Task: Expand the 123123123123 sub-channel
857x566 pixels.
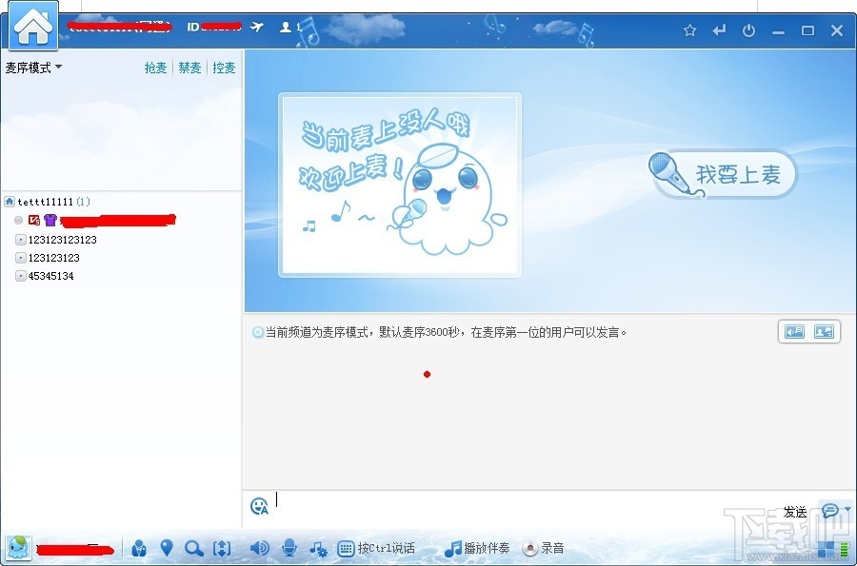Action: [x=20, y=240]
